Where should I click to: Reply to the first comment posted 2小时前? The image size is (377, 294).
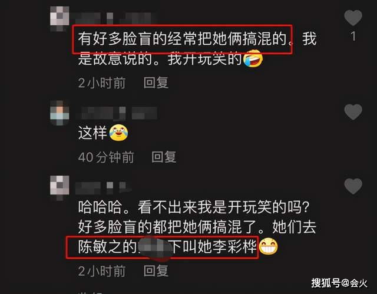point(156,82)
